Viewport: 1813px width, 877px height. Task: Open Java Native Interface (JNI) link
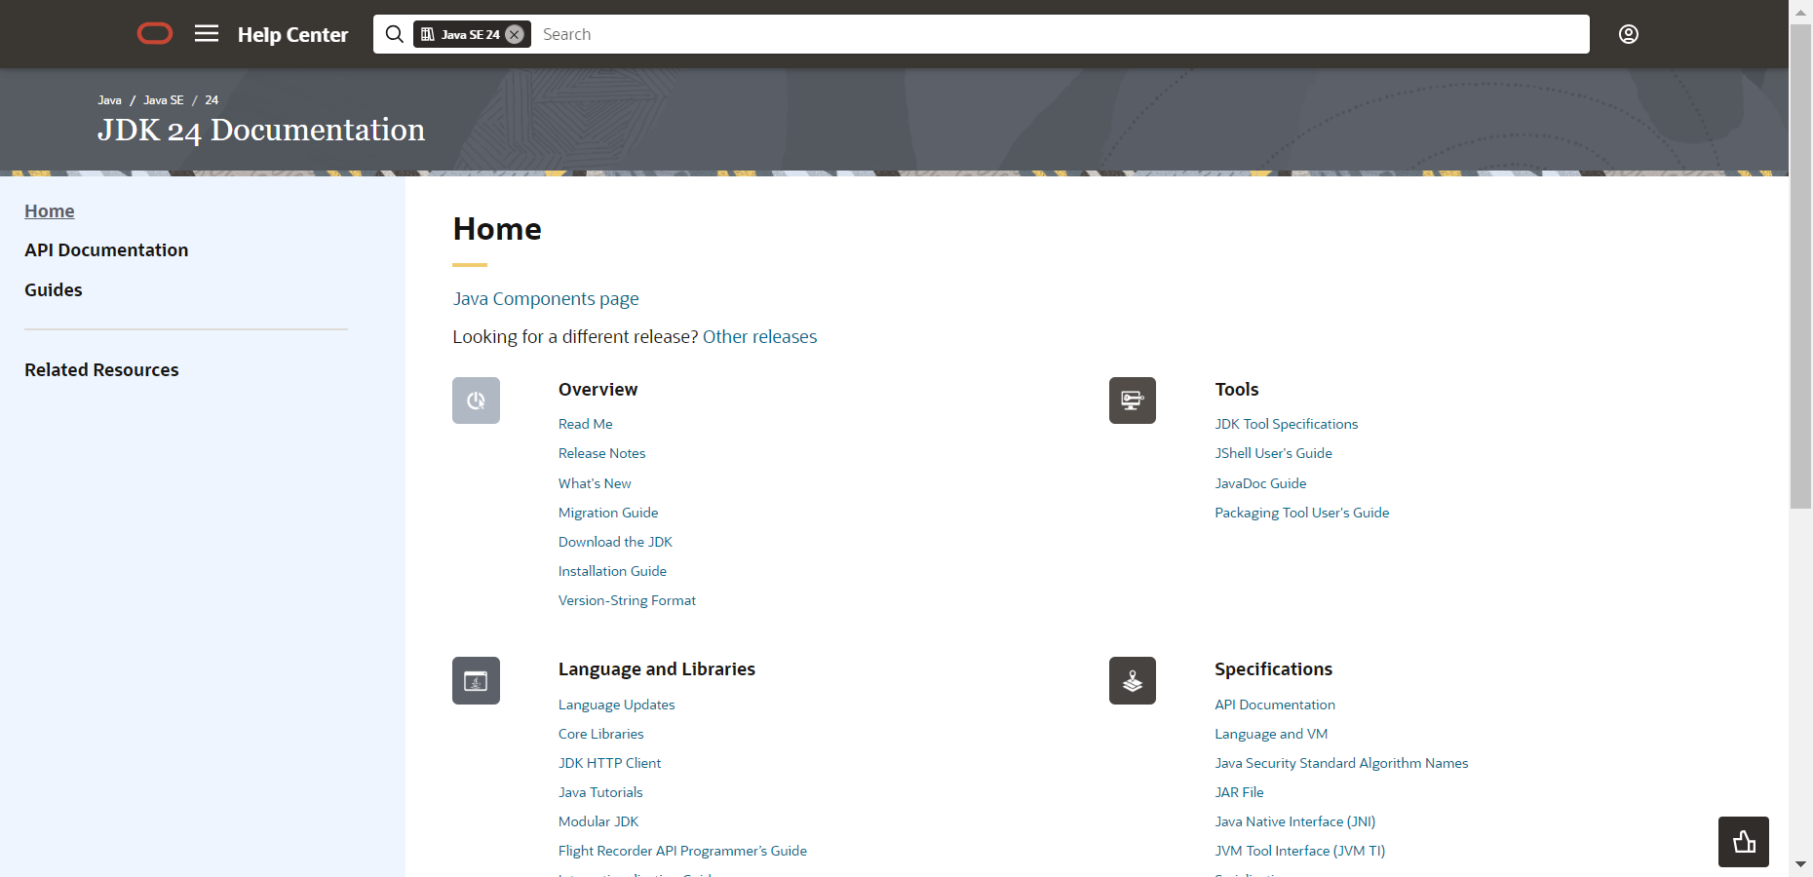[1295, 821]
